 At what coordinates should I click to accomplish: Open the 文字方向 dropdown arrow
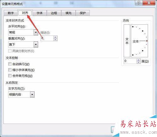[x=32, y=94]
